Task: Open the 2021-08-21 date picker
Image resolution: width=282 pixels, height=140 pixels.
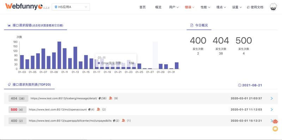Action: tap(250, 85)
